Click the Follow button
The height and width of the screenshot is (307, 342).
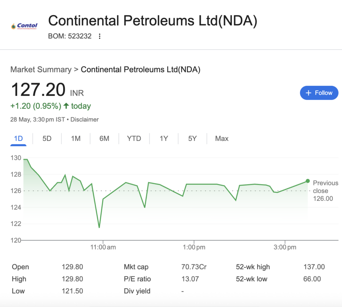[319, 93]
